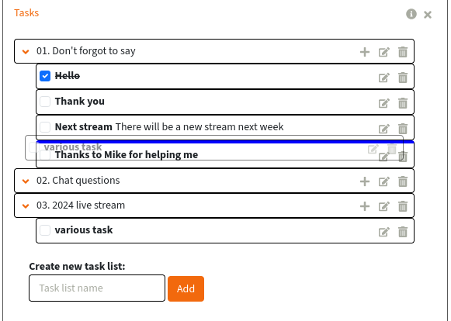Check the Thank you task checkbox
The height and width of the screenshot is (321, 451).
coord(45,102)
